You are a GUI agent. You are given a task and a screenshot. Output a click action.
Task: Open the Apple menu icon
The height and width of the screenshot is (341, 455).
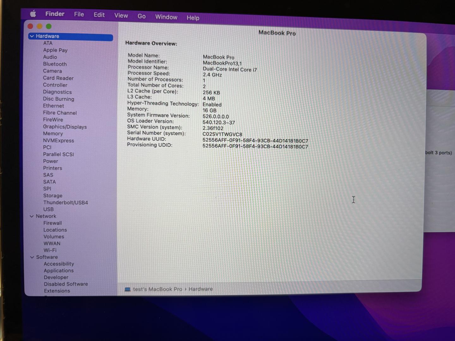33,14
